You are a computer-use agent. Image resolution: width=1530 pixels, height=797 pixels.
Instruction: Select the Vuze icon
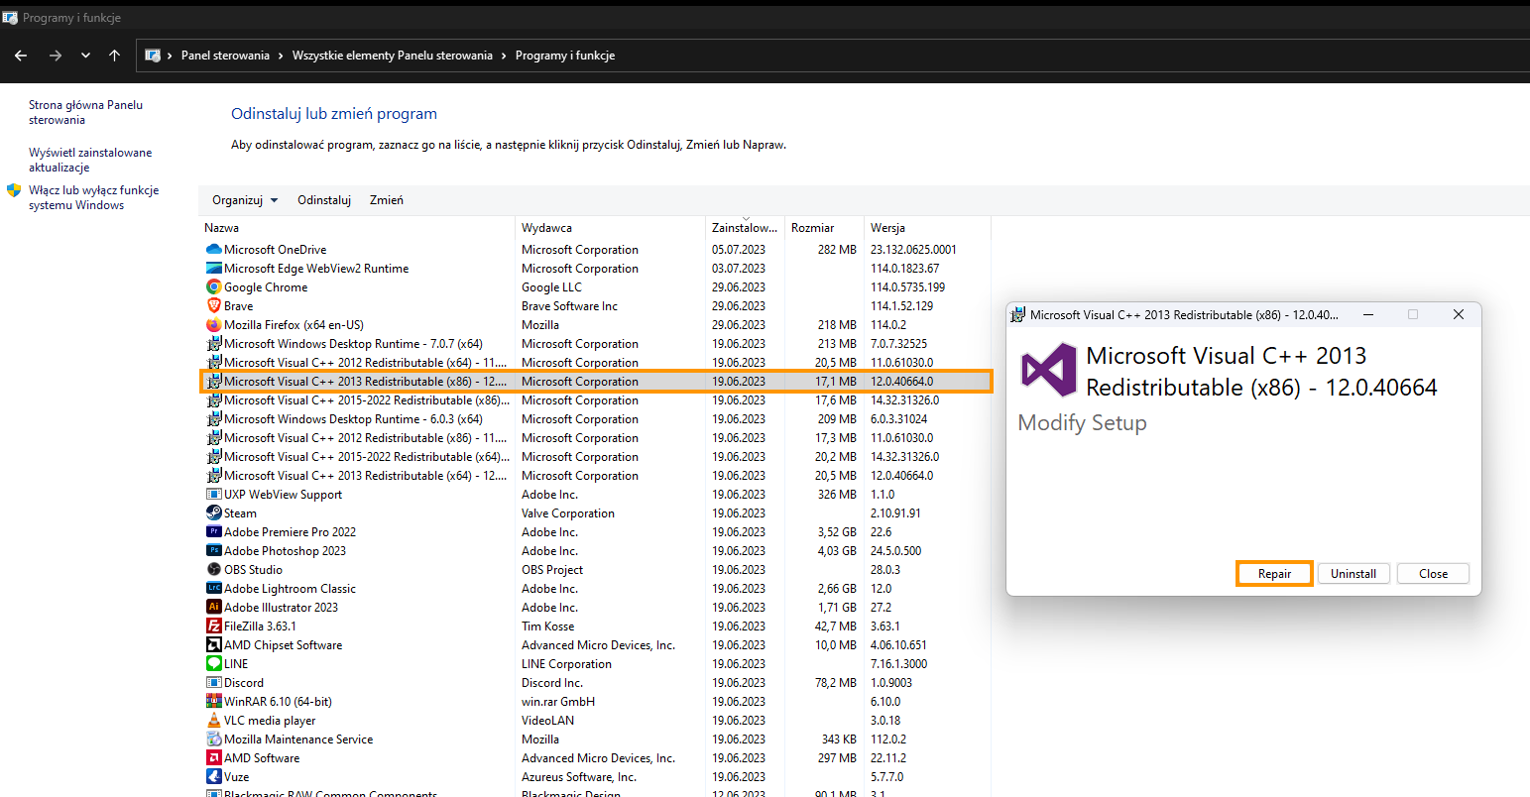coord(213,777)
